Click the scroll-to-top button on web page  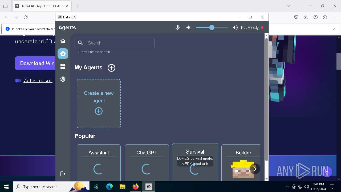327,172
